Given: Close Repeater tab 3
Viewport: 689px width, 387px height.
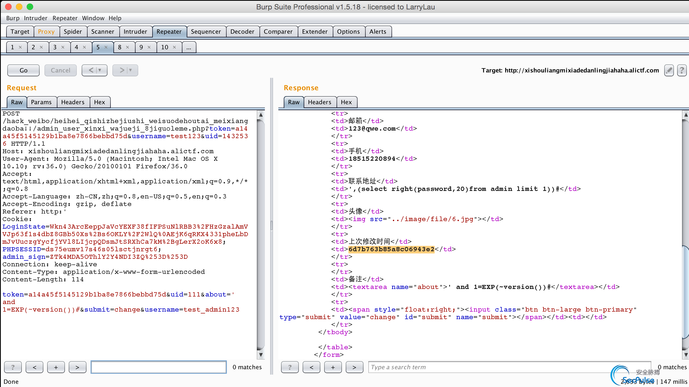Looking at the screenshot, I should [x=63, y=47].
